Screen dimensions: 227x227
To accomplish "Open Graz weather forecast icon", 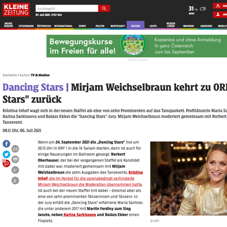I will (203, 8).
